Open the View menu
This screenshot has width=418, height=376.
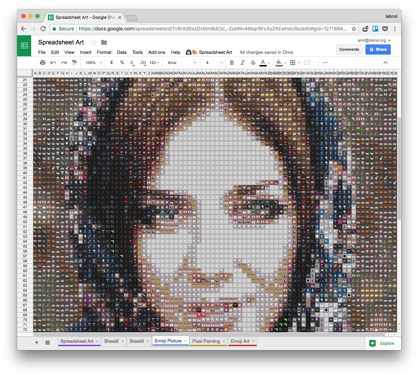pyautogui.click(x=69, y=52)
